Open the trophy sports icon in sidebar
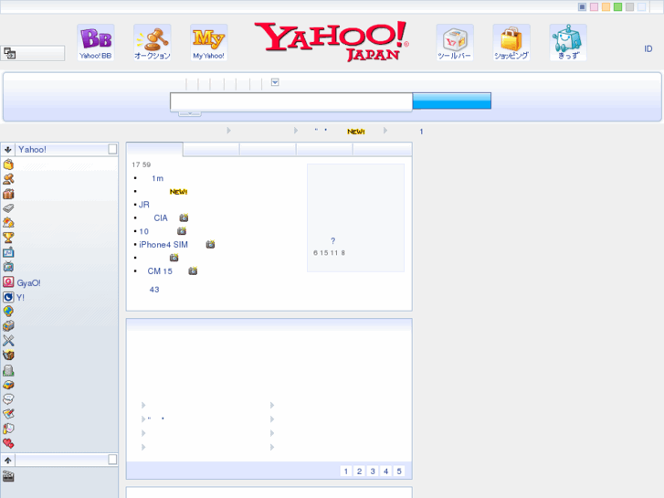 tap(8, 238)
